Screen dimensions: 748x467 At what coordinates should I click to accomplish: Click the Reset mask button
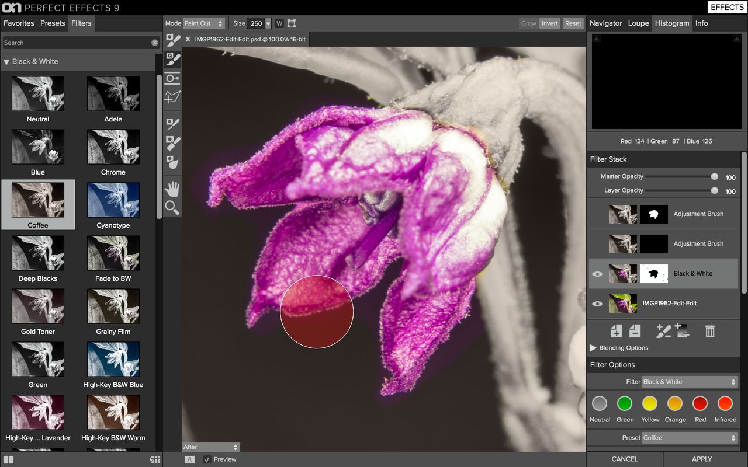click(573, 23)
